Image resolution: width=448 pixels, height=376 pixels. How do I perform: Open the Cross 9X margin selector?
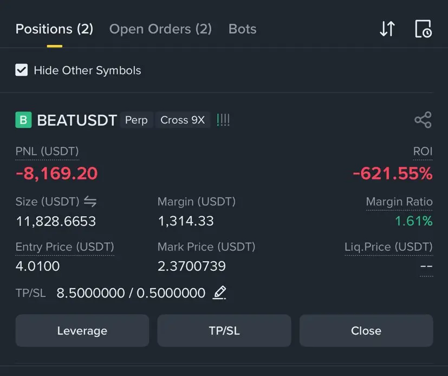click(x=183, y=120)
